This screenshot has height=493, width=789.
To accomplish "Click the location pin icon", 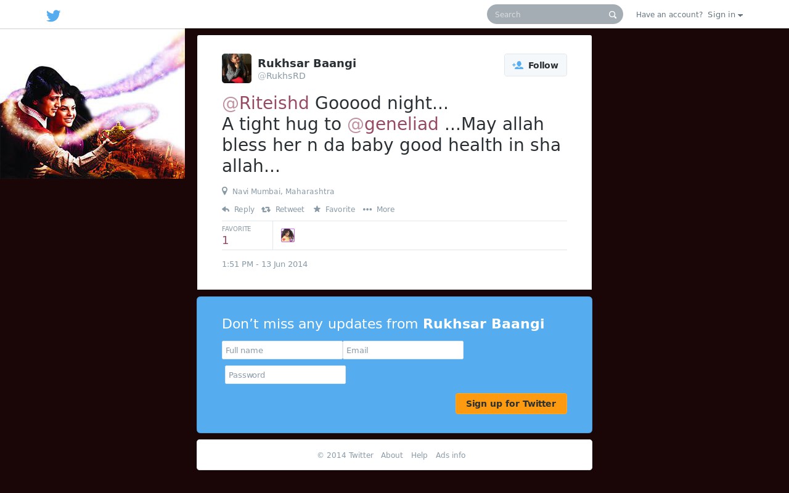I will tap(224, 191).
